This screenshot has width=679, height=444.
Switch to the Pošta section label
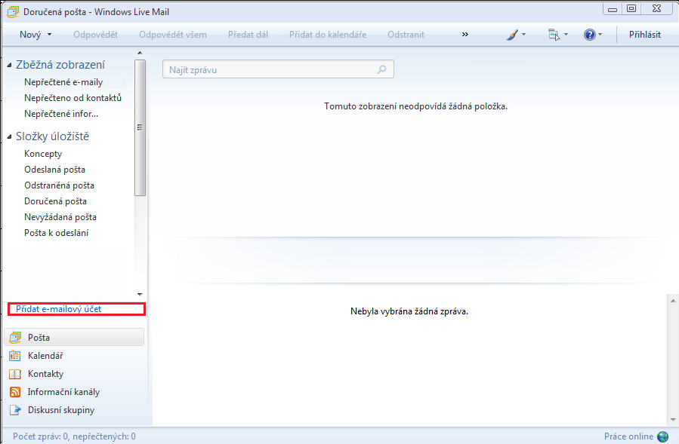click(x=39, y=338)
